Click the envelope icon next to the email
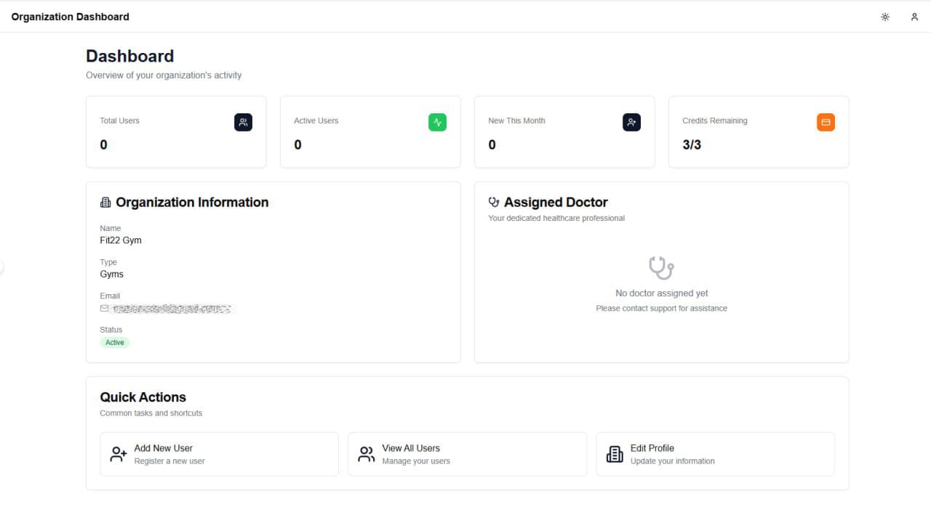The height and width of the screenshot is (528, 931). point(103,308)
